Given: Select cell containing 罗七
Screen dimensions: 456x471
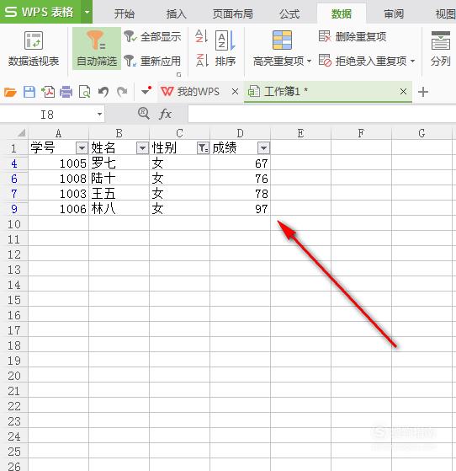Looking at the screenshot, I should coord(119,163).
